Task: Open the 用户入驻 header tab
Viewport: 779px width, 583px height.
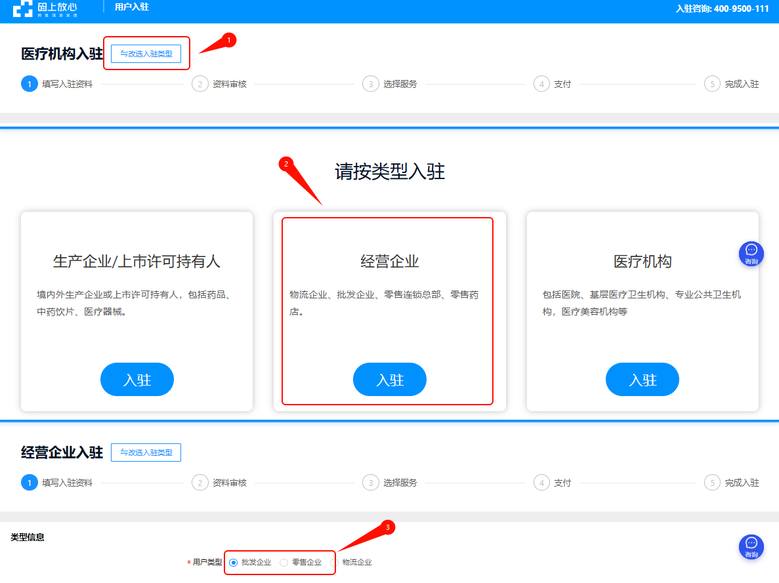Action: coord(131,7)
